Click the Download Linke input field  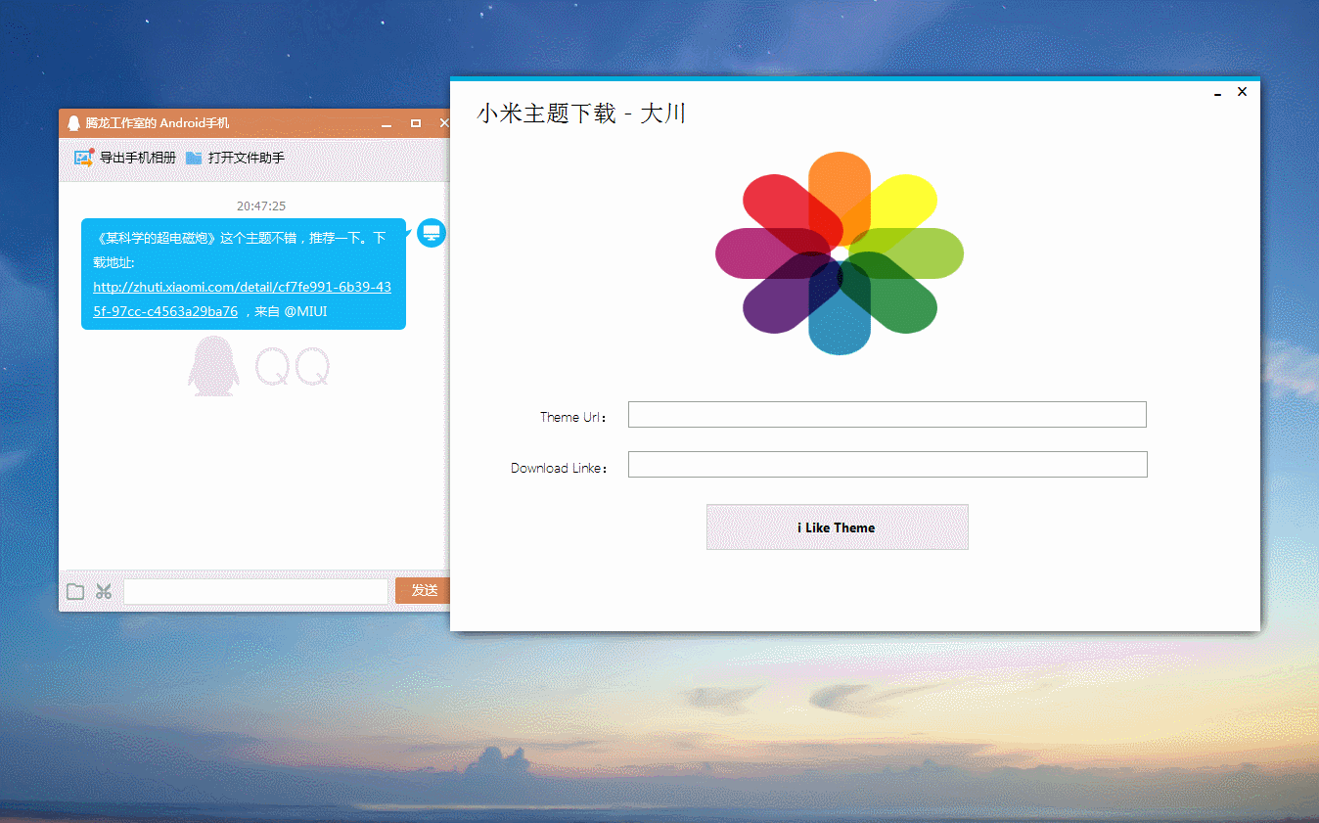point(887,465)
